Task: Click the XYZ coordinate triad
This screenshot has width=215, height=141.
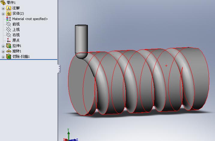Action: click(70, 135)
